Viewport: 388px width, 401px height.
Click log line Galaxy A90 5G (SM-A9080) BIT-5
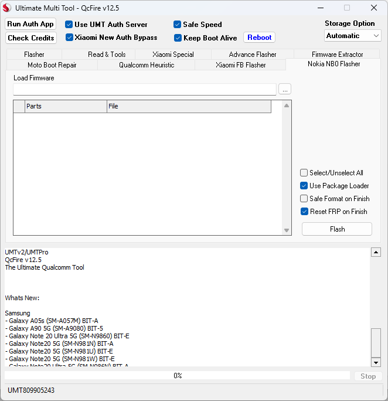point(54,328)
